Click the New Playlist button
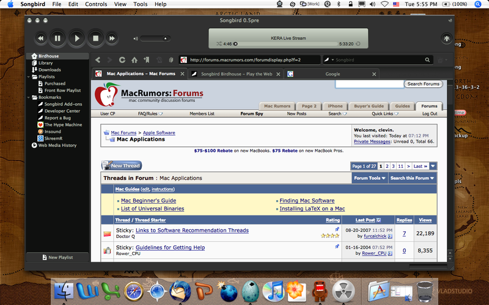The image size is (489, 305). [x=57, y=257]
